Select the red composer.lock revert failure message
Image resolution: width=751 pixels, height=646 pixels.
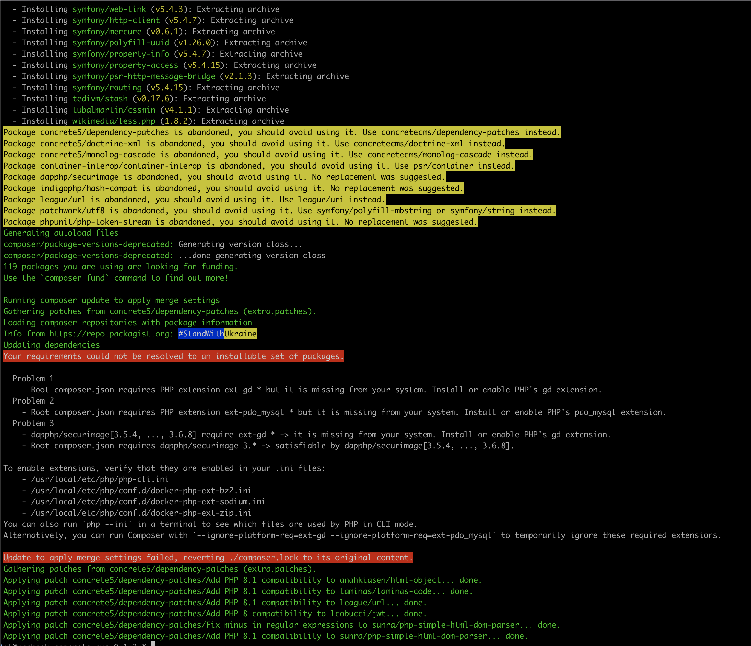pos(208,557)
